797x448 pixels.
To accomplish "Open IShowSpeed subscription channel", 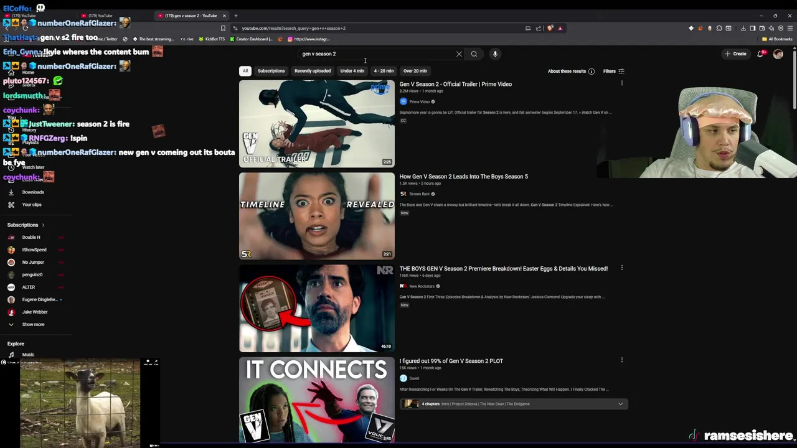I will [x=34, y=250].
